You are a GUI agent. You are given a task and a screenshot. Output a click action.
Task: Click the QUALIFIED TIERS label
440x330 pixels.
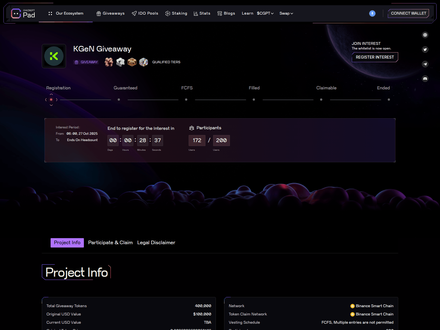click(x=166, y=62)
